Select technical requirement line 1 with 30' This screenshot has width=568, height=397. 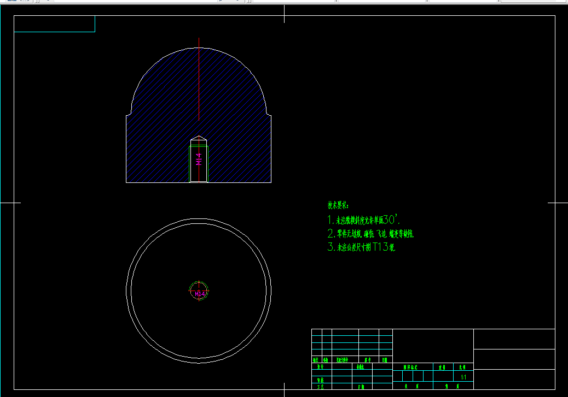point(364,220)
